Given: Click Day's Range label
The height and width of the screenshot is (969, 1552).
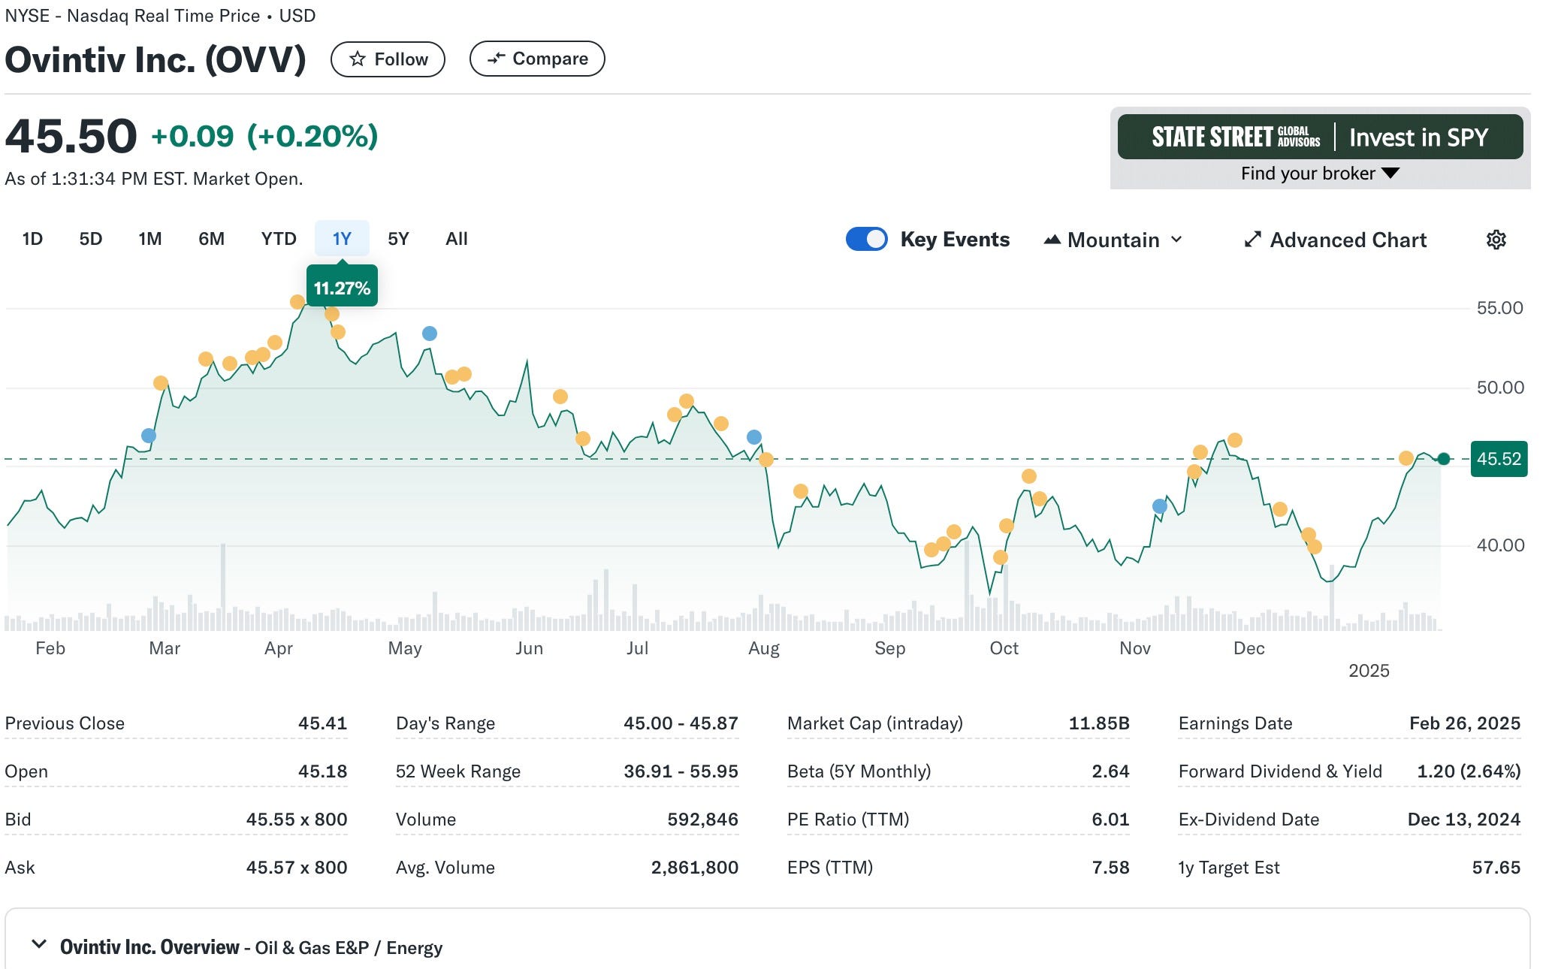Looking at the screenshot, I should coord(445,723).
